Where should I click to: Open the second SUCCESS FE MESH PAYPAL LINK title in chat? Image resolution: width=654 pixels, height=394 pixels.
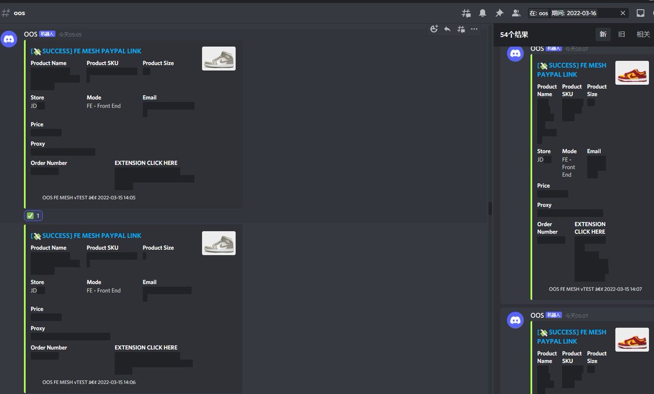86,236
